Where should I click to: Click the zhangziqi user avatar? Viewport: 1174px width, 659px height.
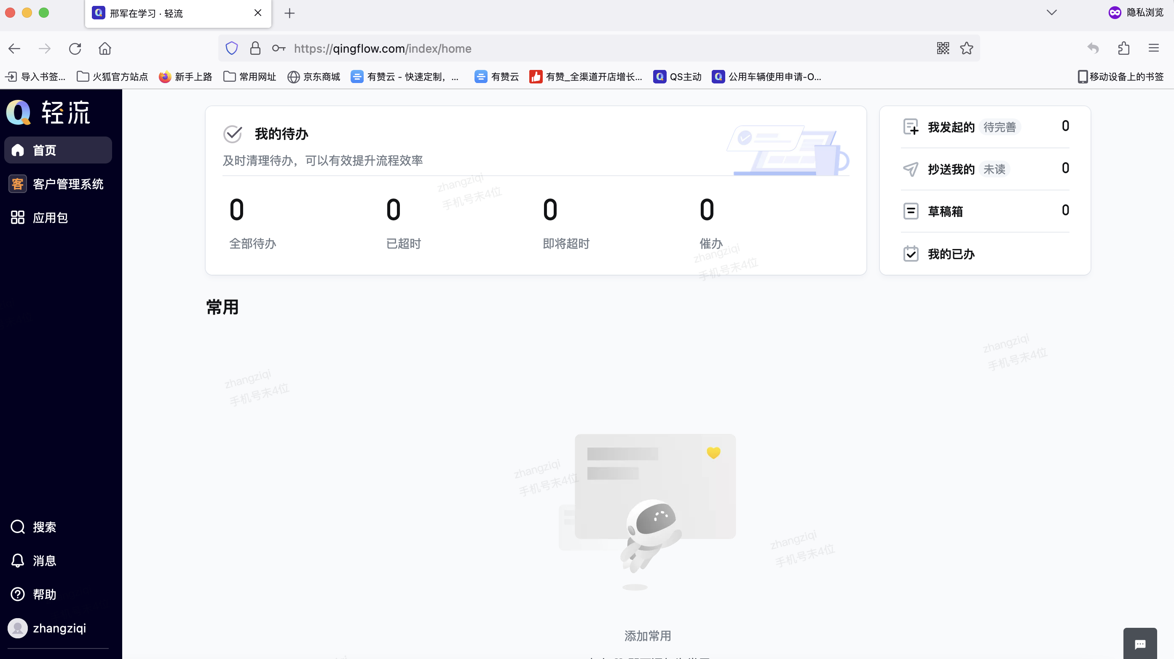tap(18, 628)
